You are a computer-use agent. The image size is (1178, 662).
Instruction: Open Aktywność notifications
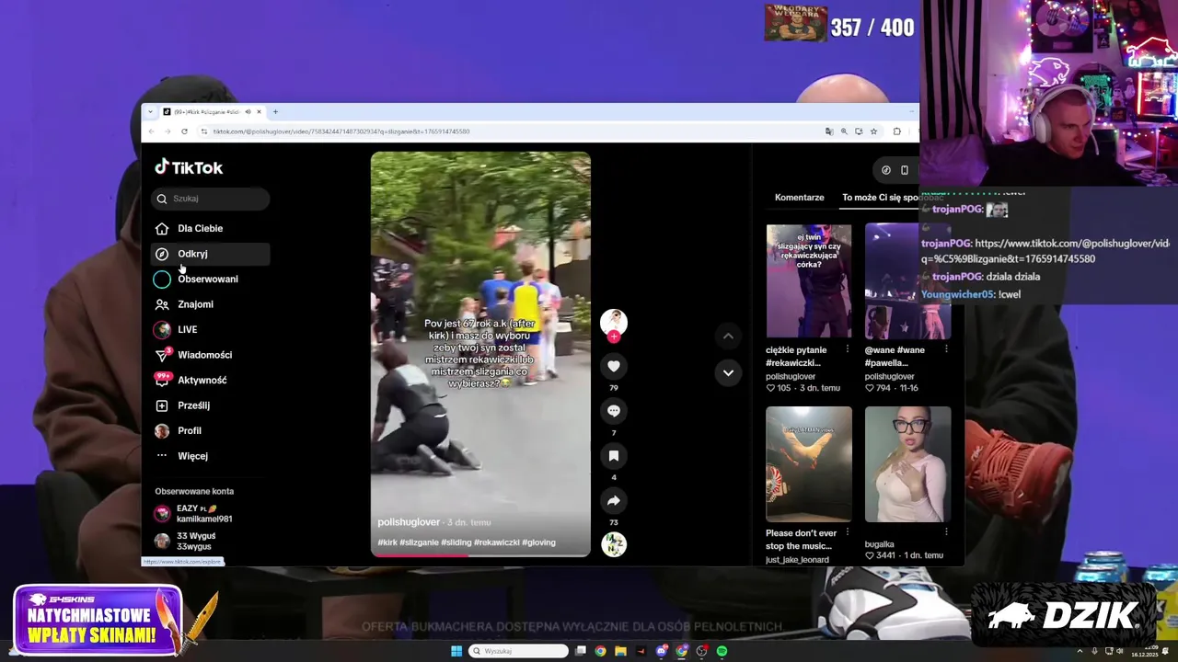coord(210,380)
